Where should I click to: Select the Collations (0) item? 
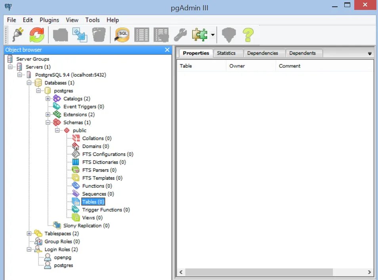(x=97, y=138)
